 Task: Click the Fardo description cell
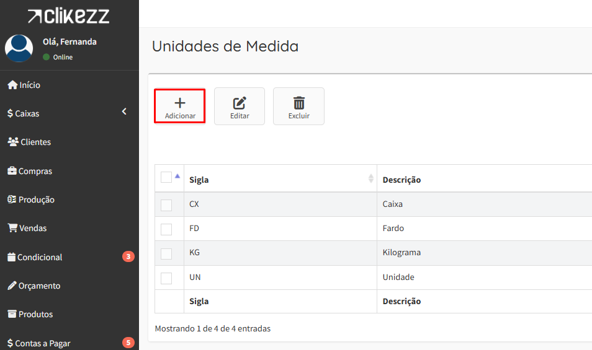pos(393,228)
